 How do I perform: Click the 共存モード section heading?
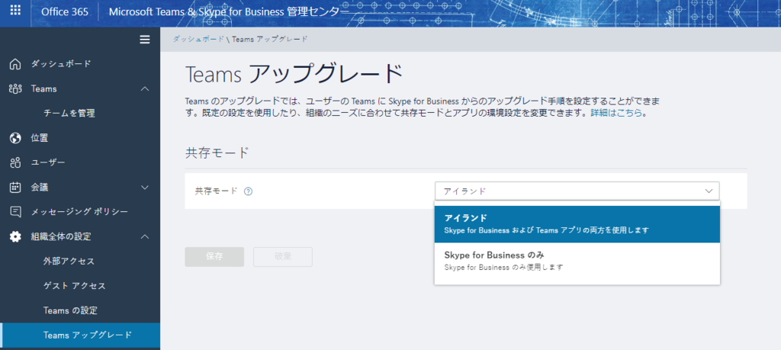coord(217,153)
